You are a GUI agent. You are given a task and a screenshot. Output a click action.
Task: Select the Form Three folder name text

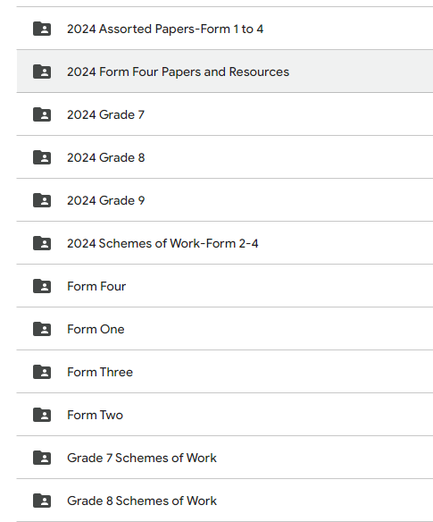tap(100, 372)
